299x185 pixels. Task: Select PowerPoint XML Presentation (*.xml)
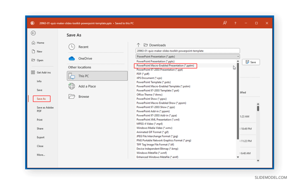tap(158, 120)
